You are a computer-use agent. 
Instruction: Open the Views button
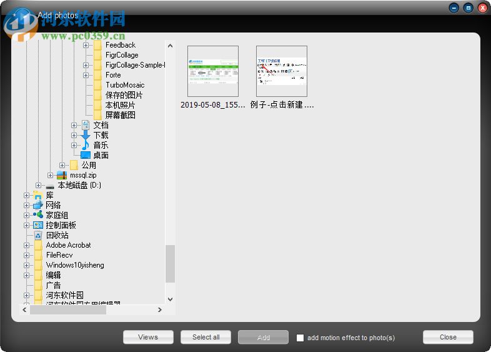[148, 337]
